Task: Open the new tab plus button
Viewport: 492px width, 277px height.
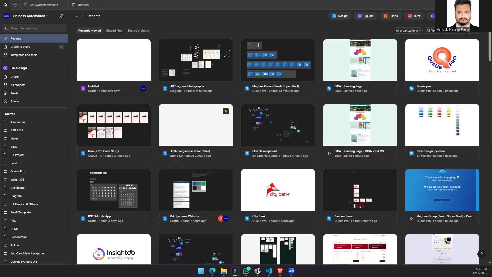Action: (x=104, y=5)
